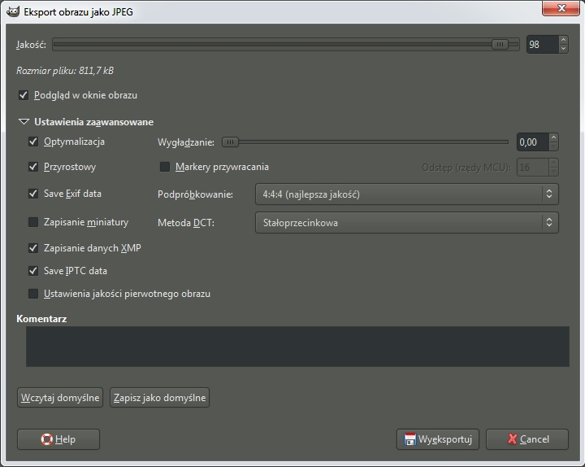Viewport: 585px width, 467px height.
Task: Disable the Optymalizacja checkbox
Action: click(33, 142)
